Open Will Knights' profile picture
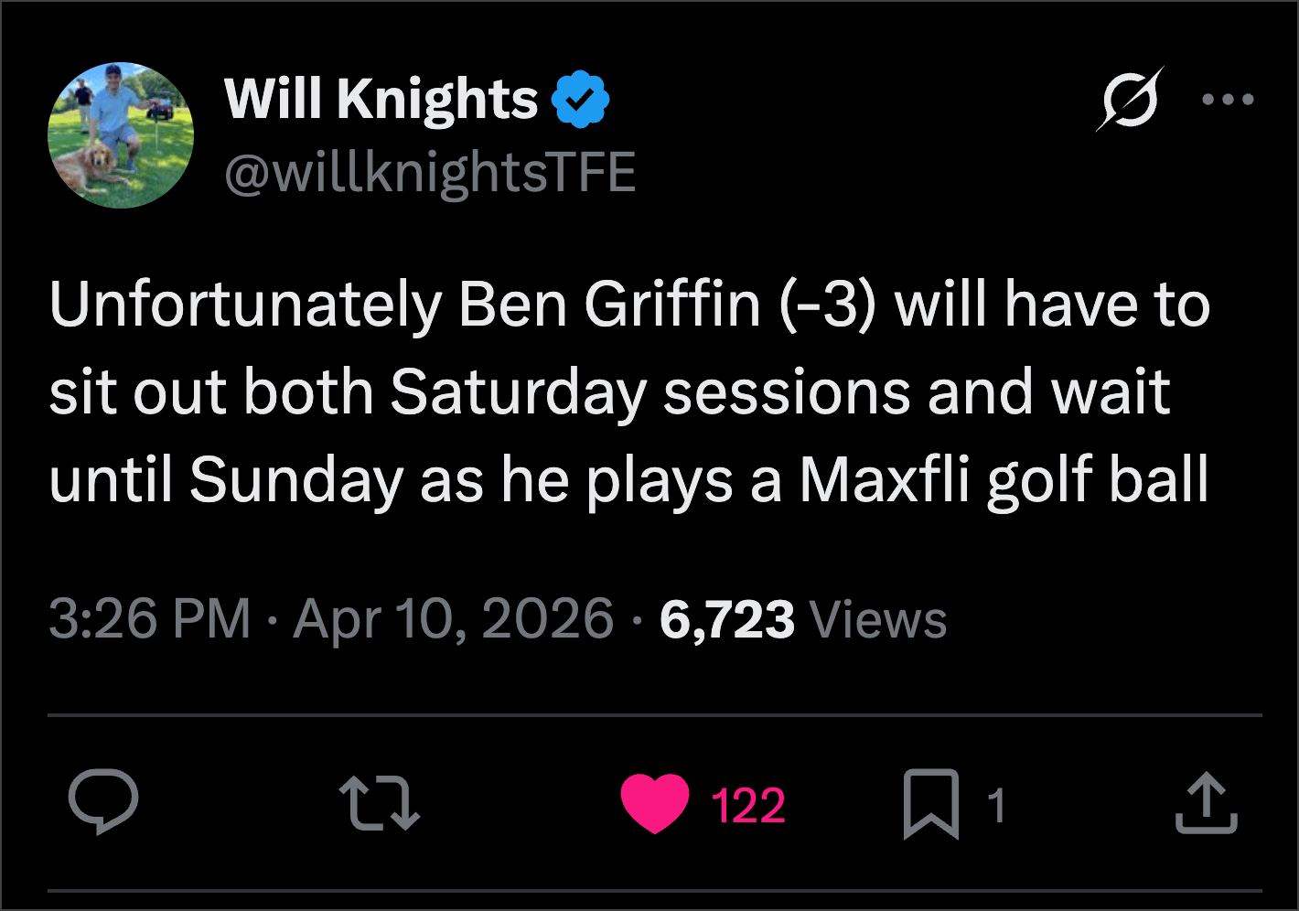Viewport: 1299px width, 911px height. pos(121,135)
